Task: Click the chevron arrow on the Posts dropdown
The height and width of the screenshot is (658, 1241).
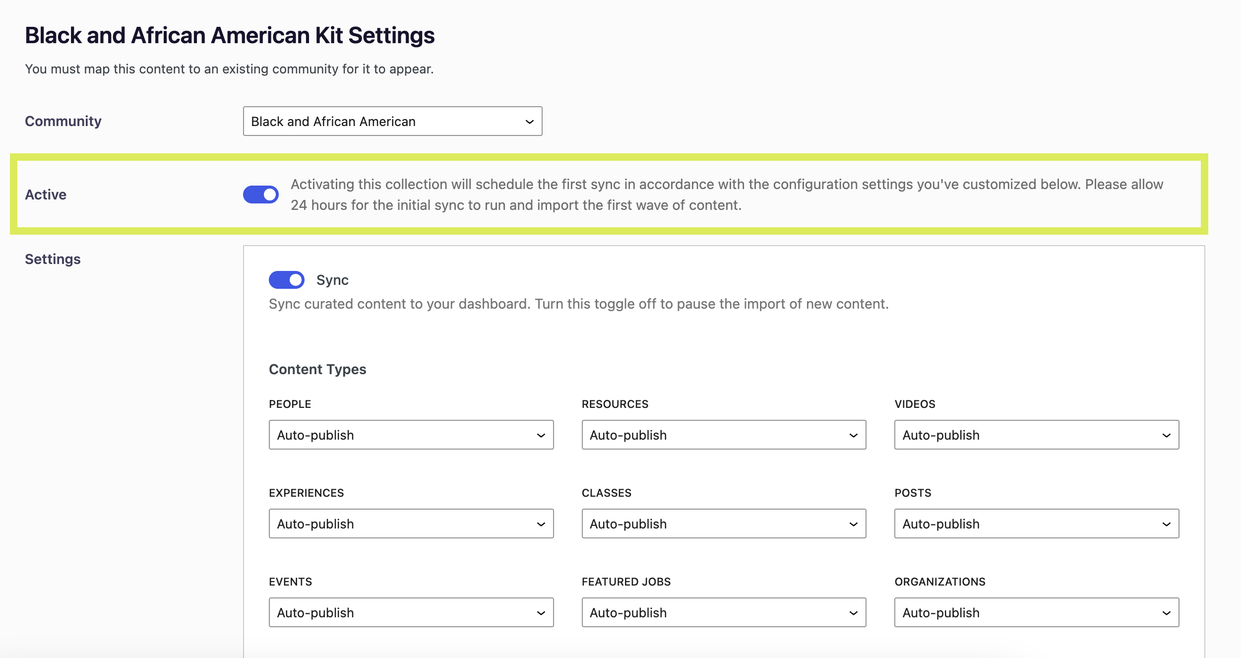Action: (1166, 524)
